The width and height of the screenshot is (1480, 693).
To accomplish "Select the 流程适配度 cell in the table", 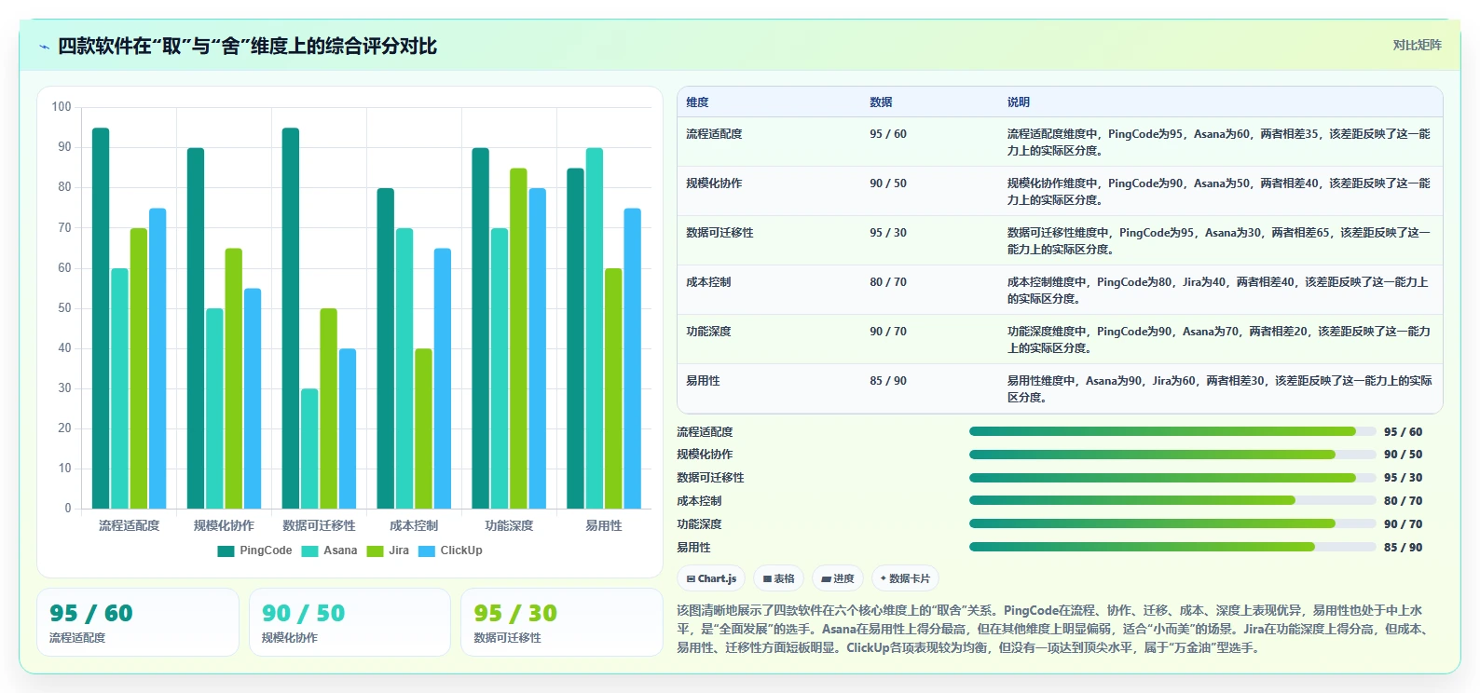I will pos(714,134).
